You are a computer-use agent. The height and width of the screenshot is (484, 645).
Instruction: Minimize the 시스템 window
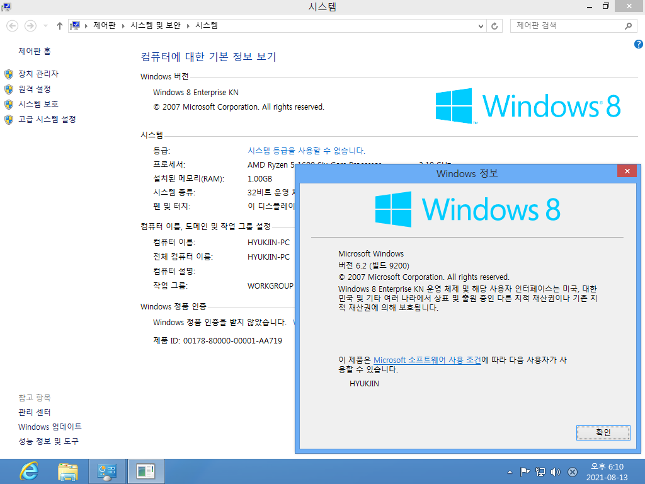590,6
